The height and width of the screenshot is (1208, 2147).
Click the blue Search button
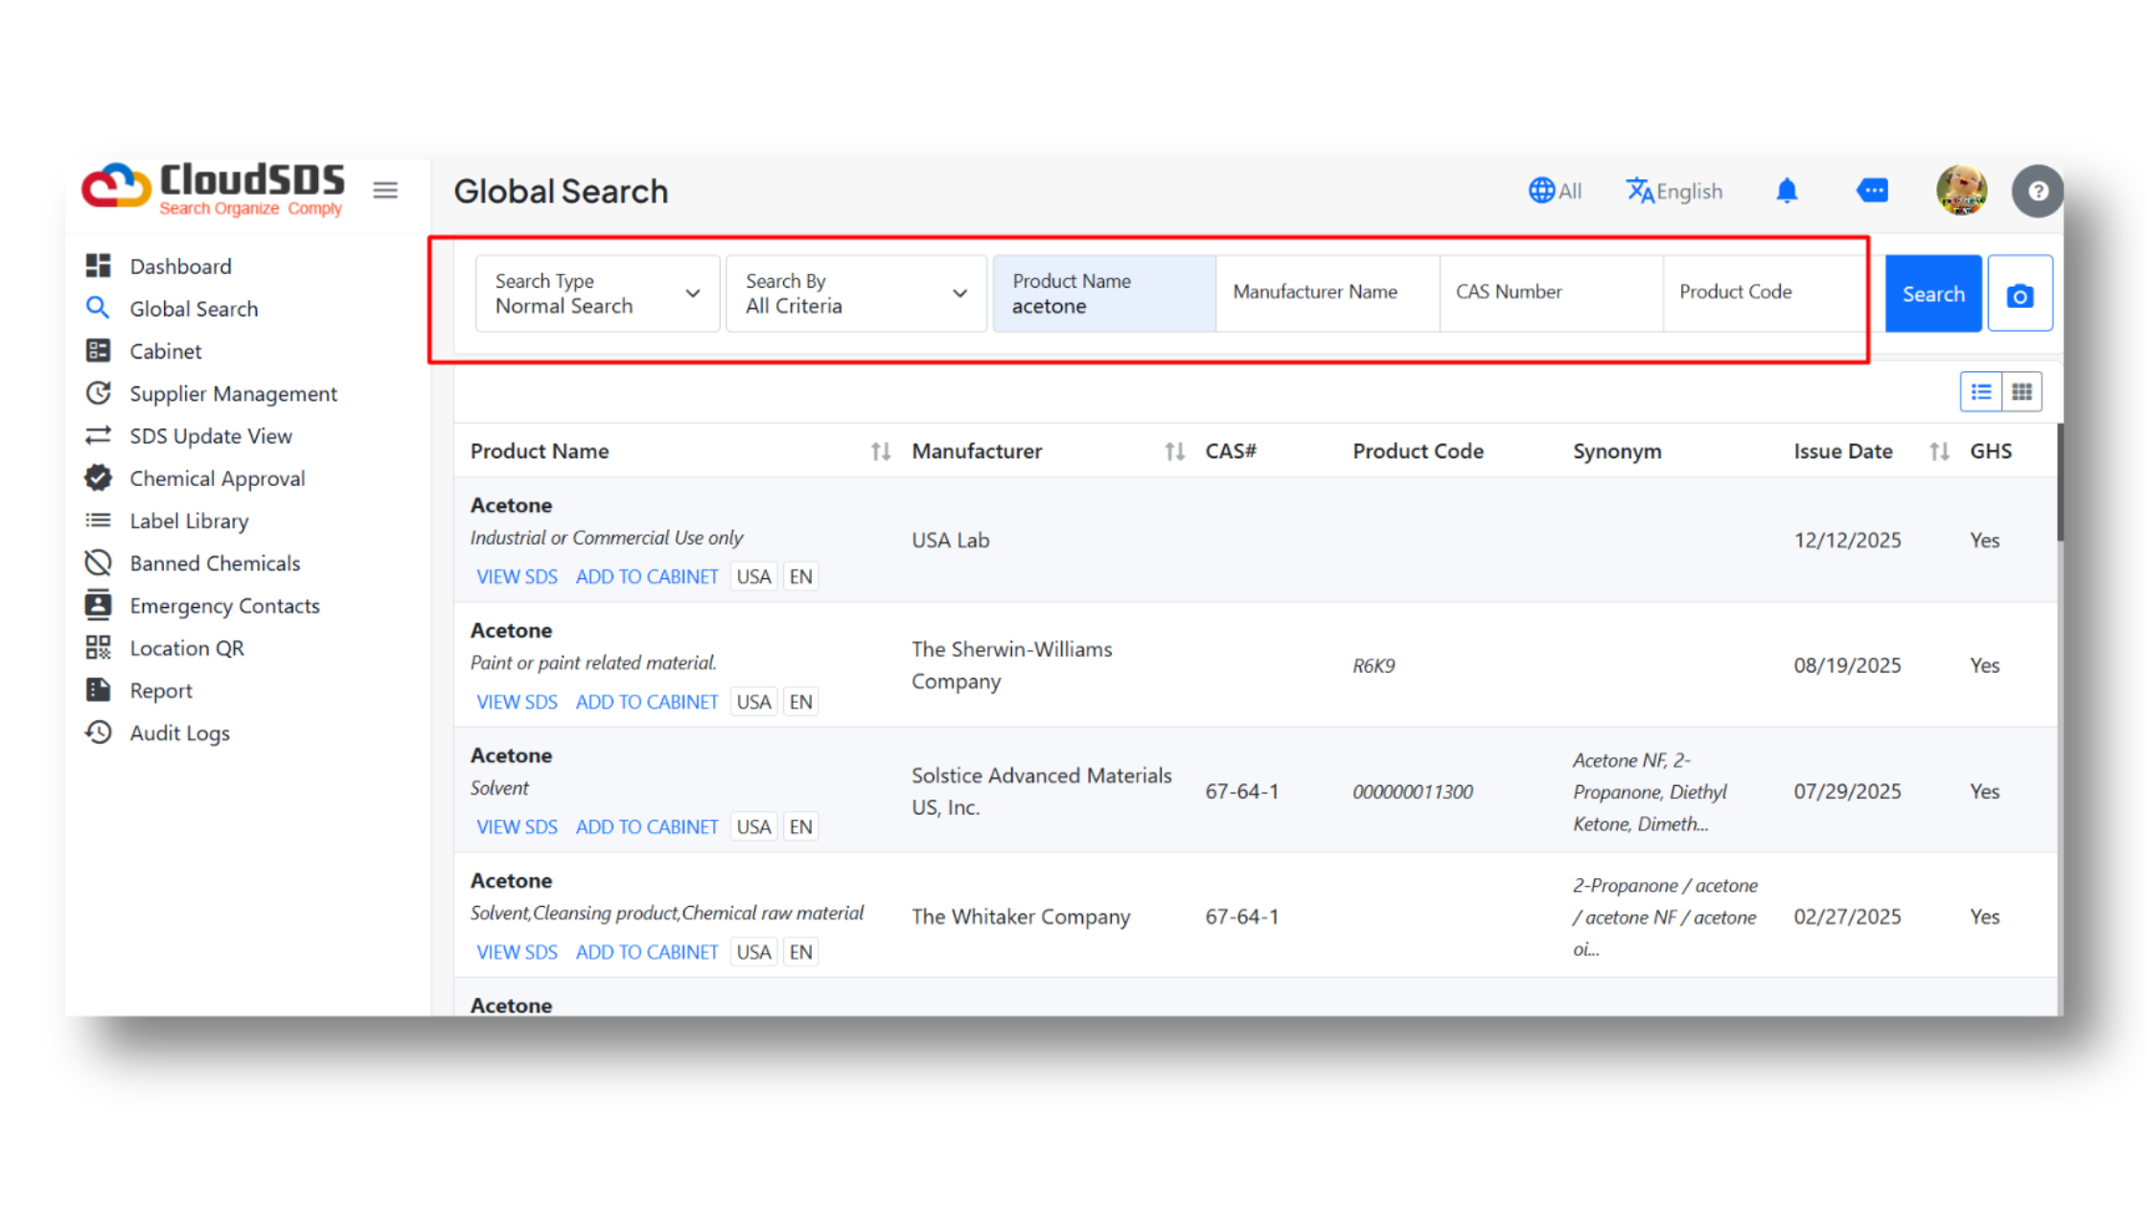(x=1932, y=293)
